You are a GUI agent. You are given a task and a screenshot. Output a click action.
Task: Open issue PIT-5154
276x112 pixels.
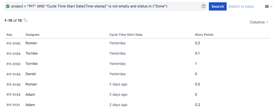point(13,54)
